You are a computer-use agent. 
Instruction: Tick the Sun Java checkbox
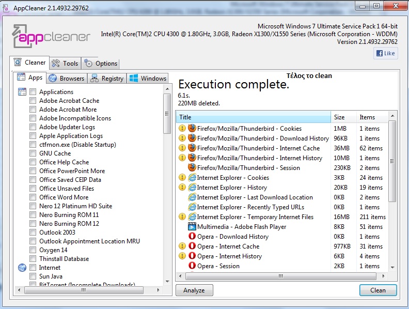click(x=33, y=276)
